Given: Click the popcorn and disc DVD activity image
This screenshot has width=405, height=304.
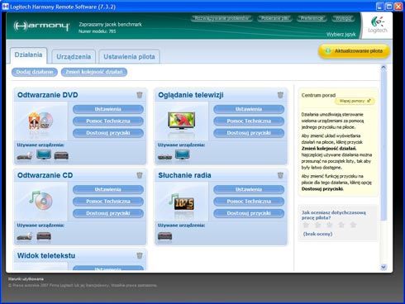Looking at the screenshot, I should [40, 121].
